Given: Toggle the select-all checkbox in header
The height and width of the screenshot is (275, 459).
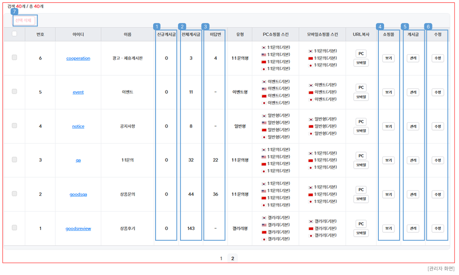Looking at the screenshot, I should pyautogui.click(x=14, y=34).
